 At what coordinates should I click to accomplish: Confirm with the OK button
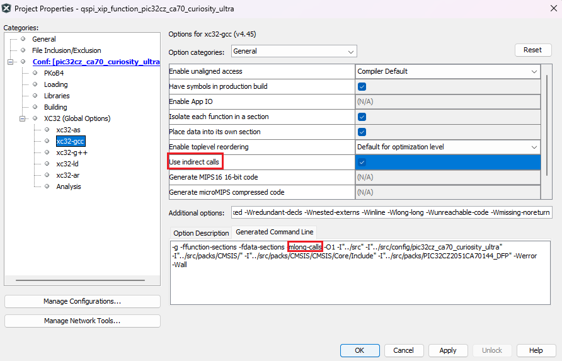tap(360, 350)
